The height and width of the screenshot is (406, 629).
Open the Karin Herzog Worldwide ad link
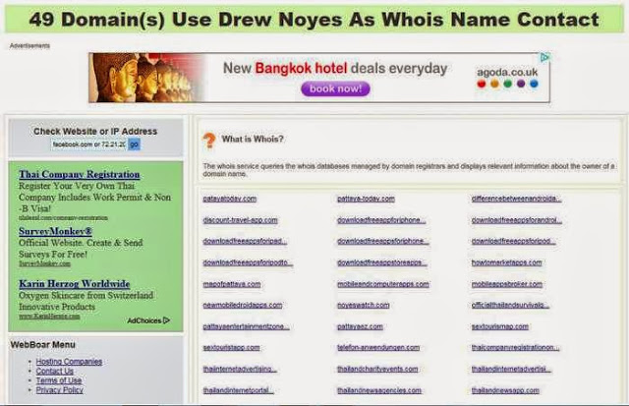pos(75,284)
